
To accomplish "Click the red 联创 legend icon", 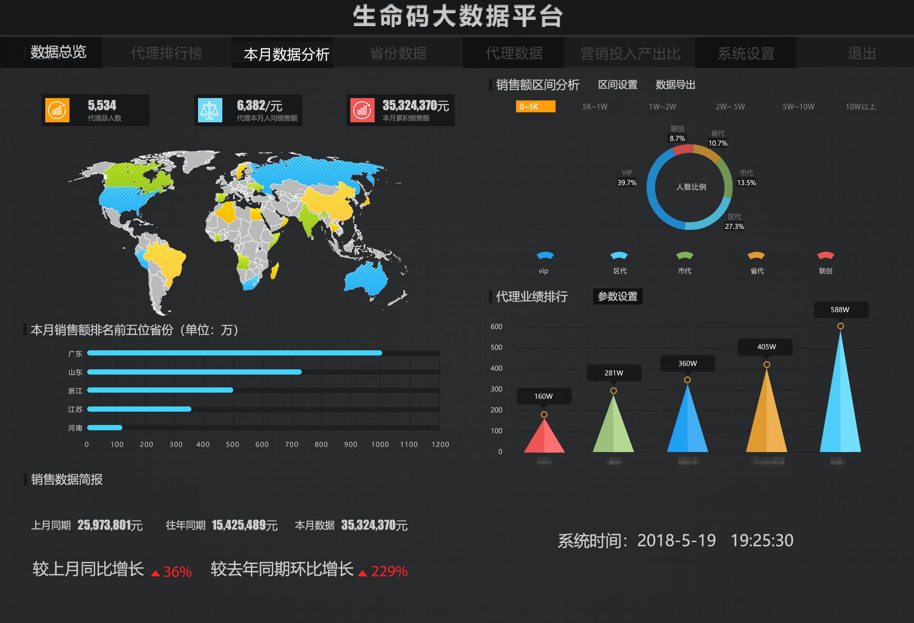I will (825, 256).
